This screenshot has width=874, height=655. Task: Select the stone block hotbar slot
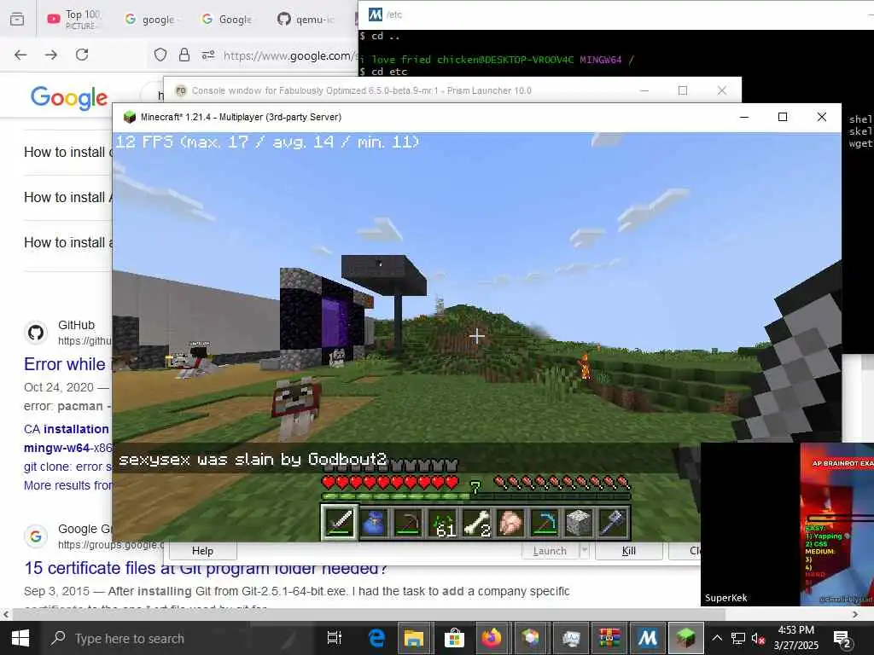pos(579,523)
